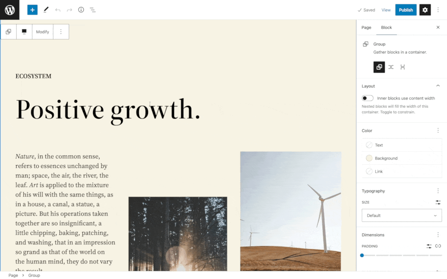Switch to the Page tab

[x=366, y=28]
